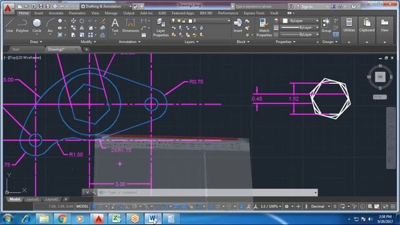Select the Line tool
Viewport: 400px width, 225px height.
(x=9, y=26)
